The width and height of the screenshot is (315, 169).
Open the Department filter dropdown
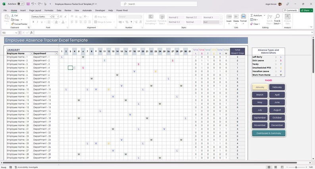(x=56, y=53)
